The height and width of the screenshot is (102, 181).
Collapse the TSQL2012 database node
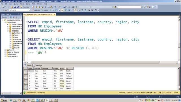[8, 31]
